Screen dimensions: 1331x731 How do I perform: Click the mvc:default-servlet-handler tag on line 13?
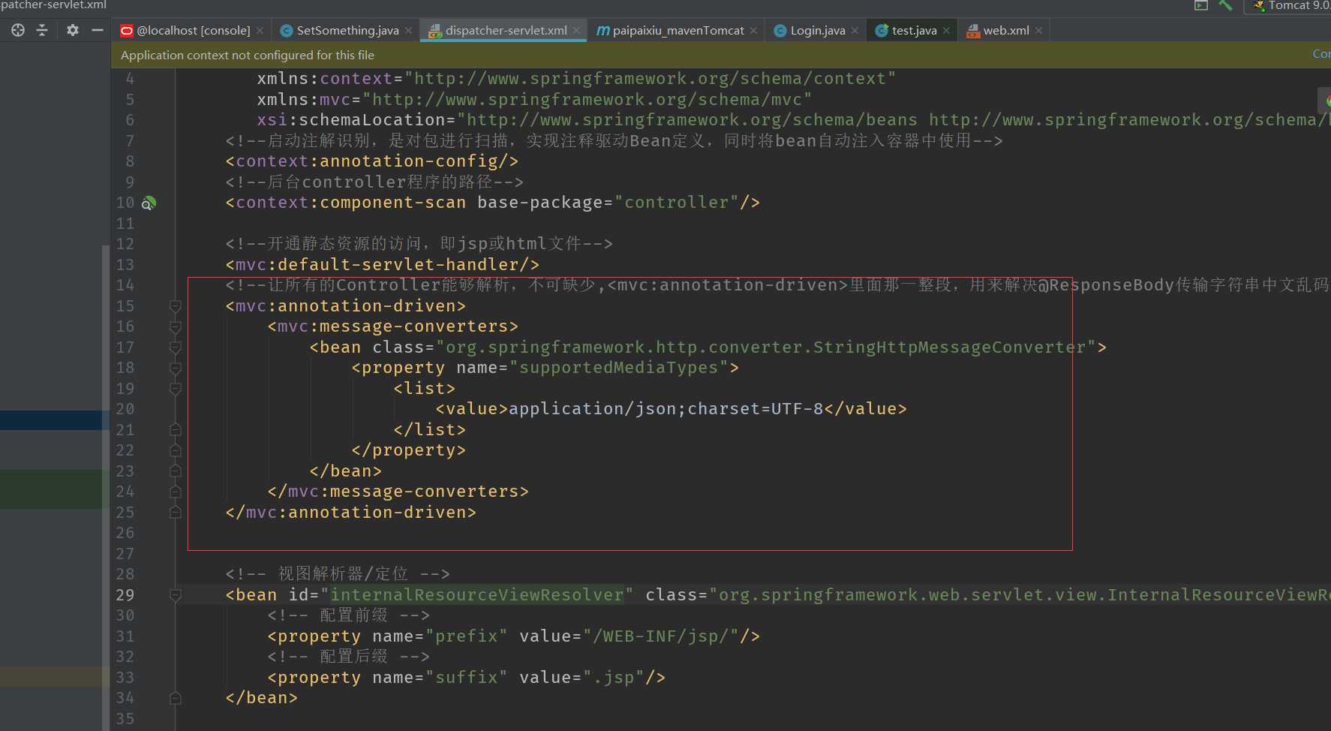(x=383, y=265)
